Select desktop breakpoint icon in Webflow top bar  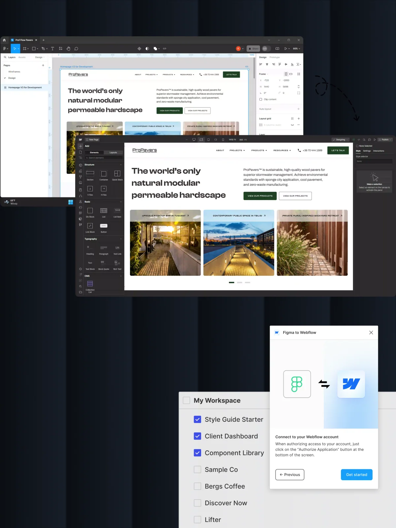[194, 140]
